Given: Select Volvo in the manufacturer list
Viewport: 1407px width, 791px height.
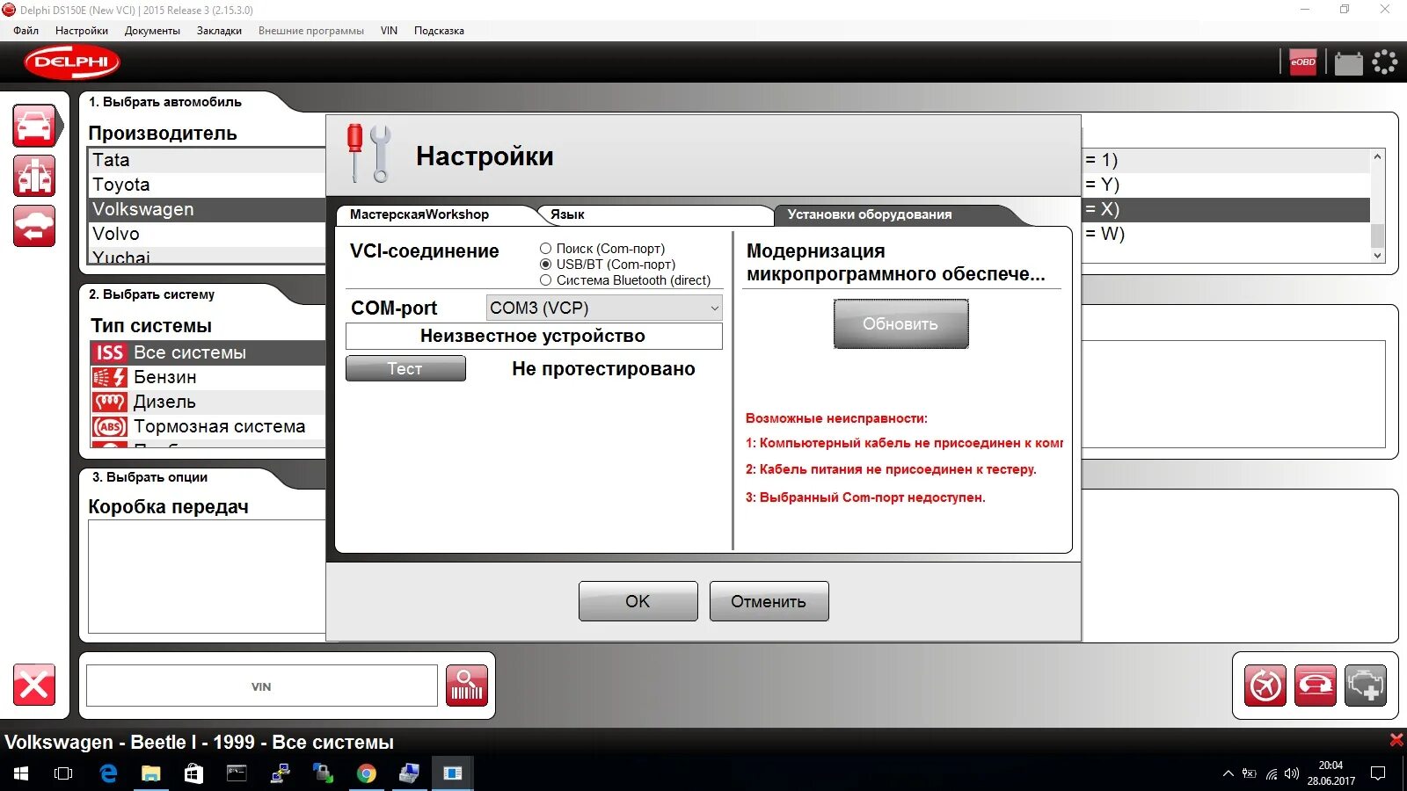Looking at the screenshot, I should pyautogui.click(x=208, y=234).
